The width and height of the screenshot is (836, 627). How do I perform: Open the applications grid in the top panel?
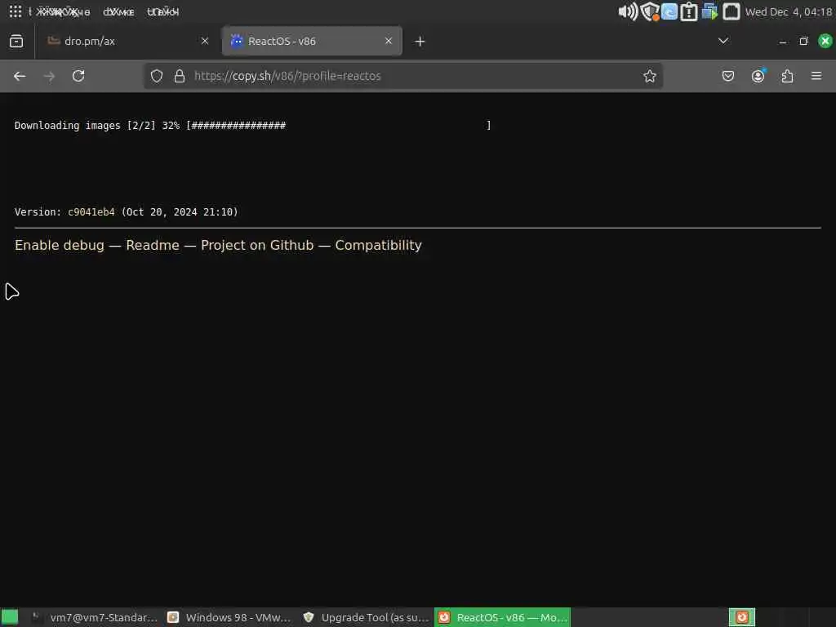[x=15, y=11]
